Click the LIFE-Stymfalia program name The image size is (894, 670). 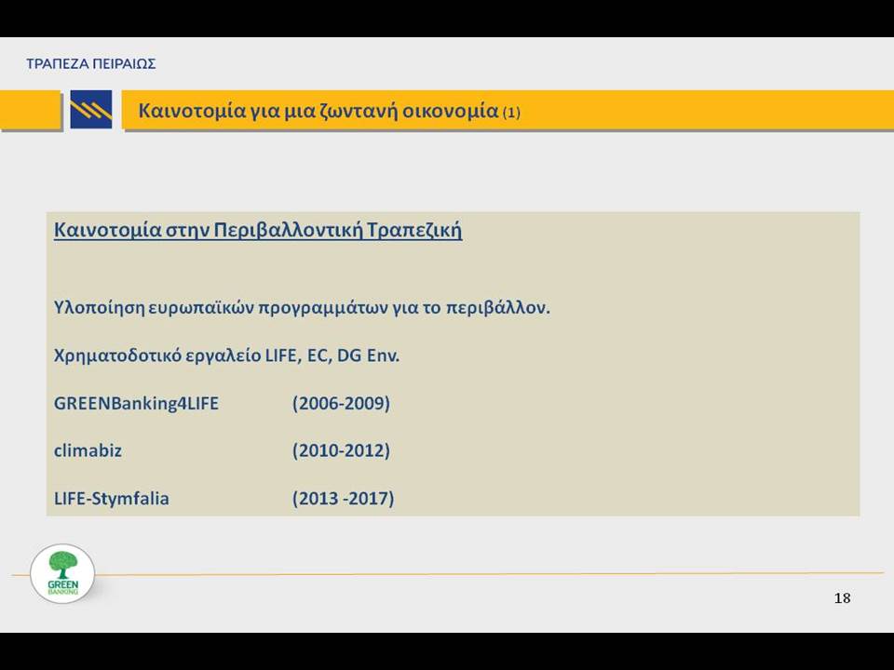coord(111,499)
